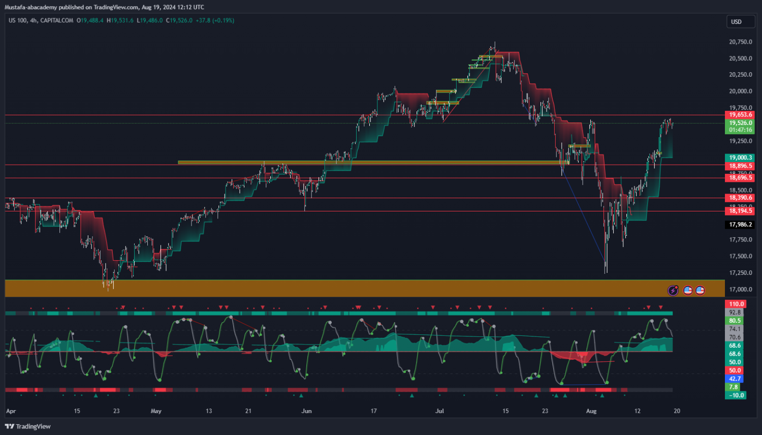
Task: Click the TradingView logo at bottom left
Action: click(x=28, y=426)
